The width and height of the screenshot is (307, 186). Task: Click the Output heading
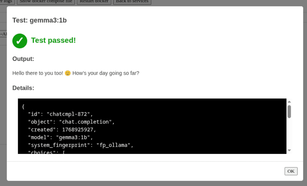click(23, 59)
